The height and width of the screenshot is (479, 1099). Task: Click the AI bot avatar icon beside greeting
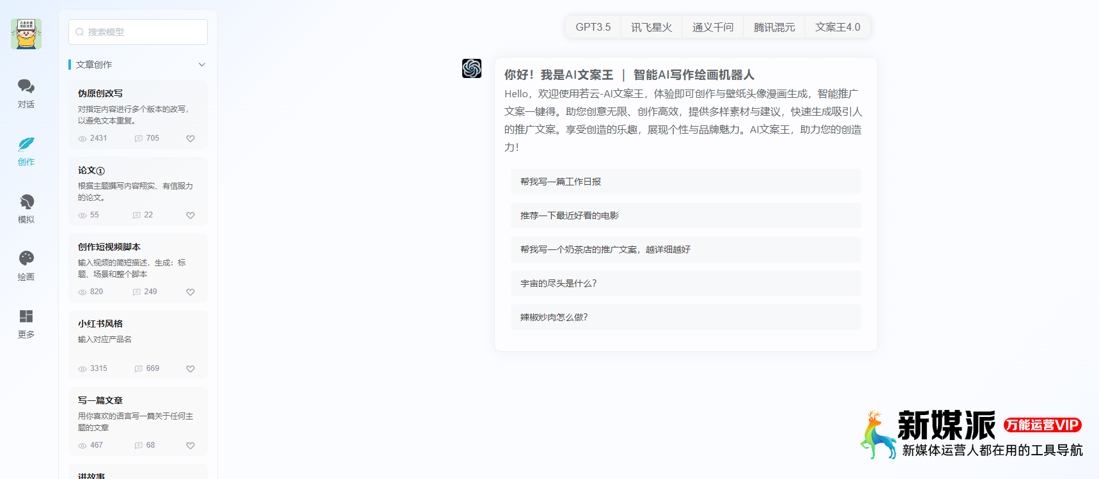click(x=472, y=68)
